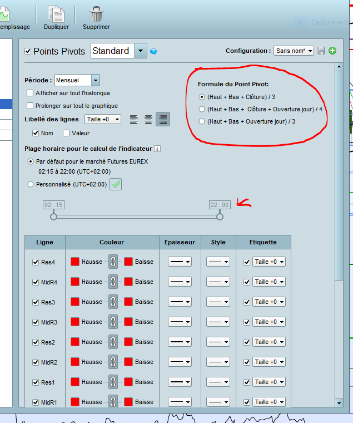The width and height of the screenshot is (353, 423).
Task: Pick Res4 Baisse red color swatch
Action: [128, 262]
